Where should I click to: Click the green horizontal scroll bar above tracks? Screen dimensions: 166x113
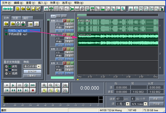click(82, 15)
